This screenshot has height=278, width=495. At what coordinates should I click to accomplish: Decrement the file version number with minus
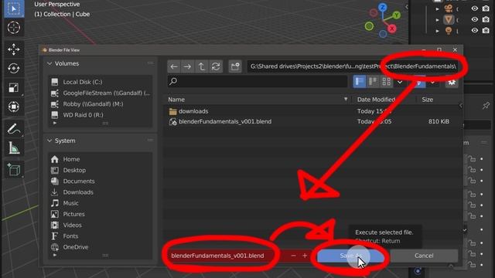pyautogui.click(x=294, y=256)
